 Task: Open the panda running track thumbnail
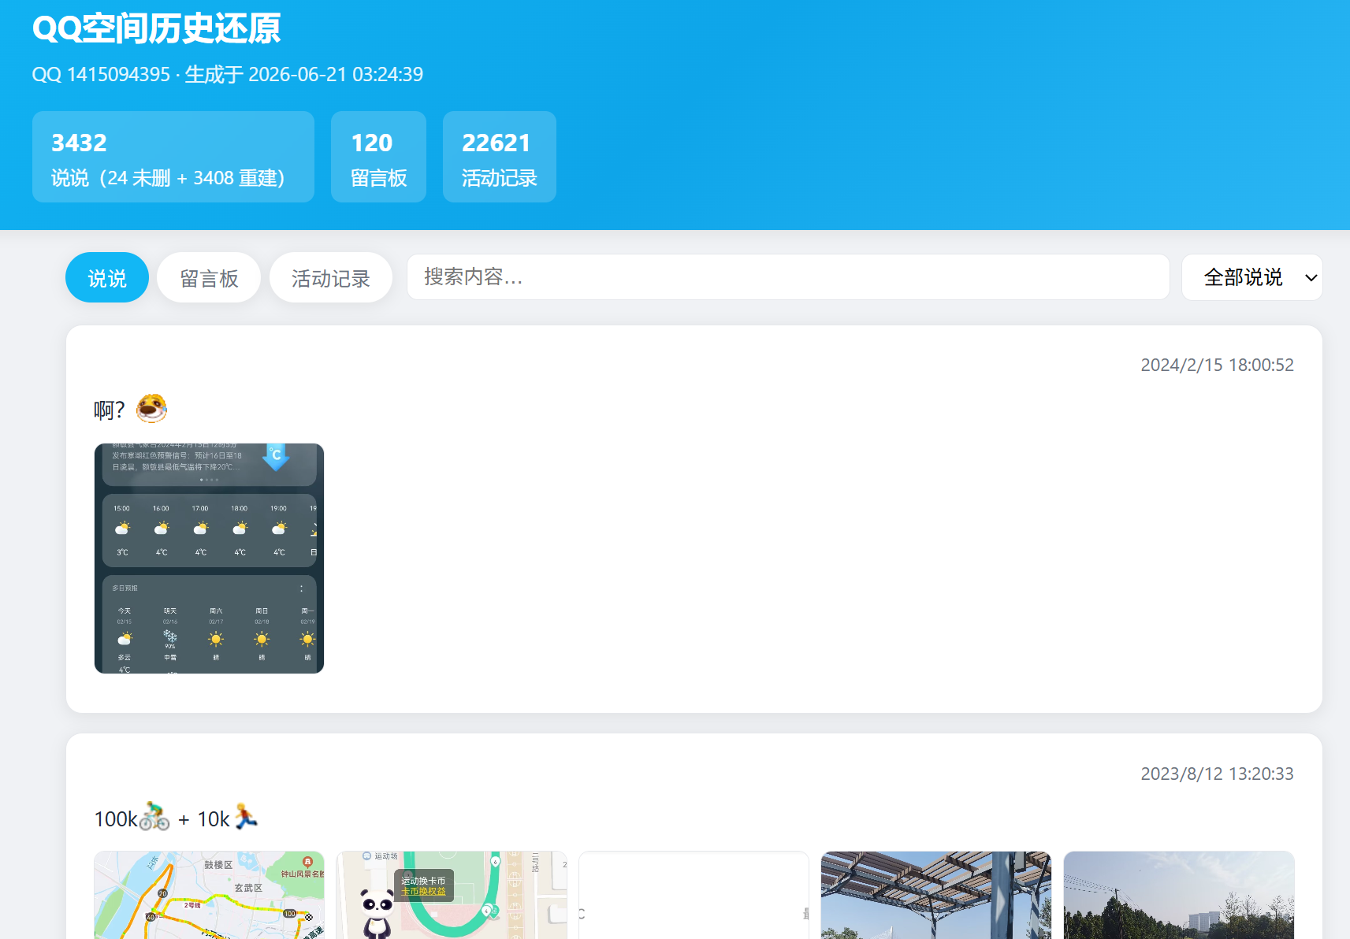pyautogui.click(x=452, y=895)
